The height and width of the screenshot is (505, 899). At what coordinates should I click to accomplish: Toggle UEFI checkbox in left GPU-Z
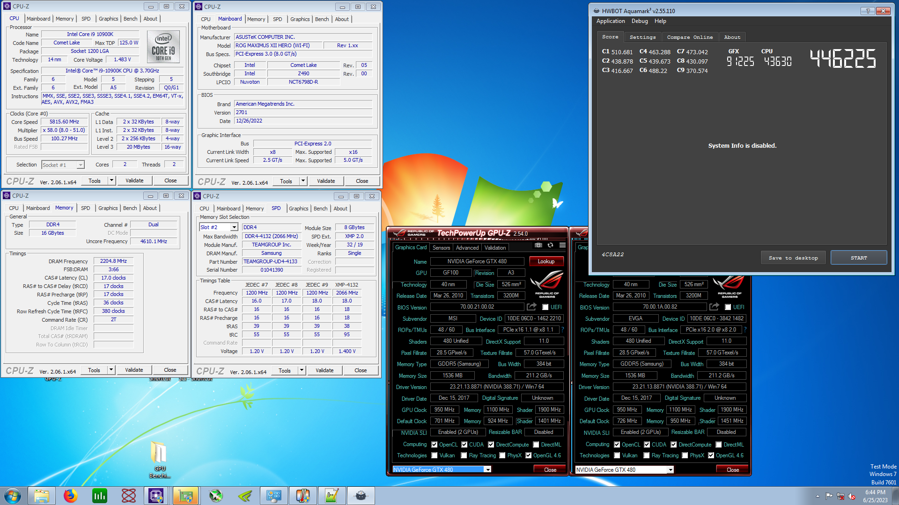coord(545,307)
